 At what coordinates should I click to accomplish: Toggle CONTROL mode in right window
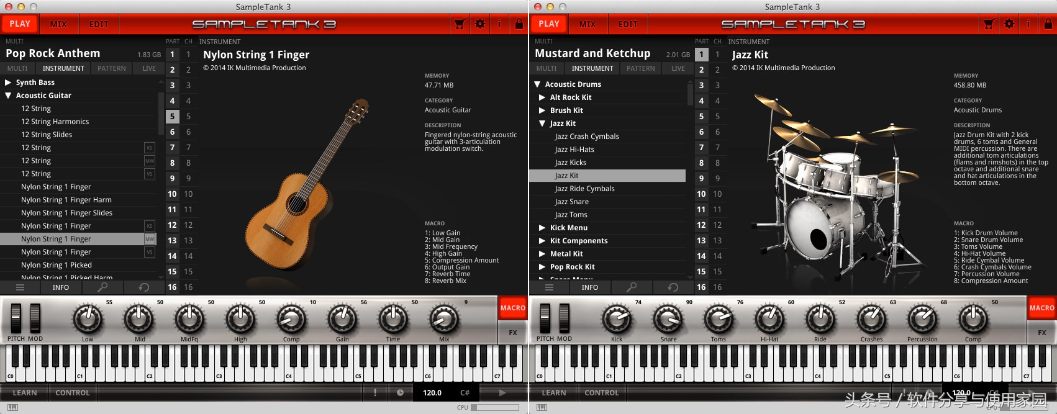[x=602, y=393]
